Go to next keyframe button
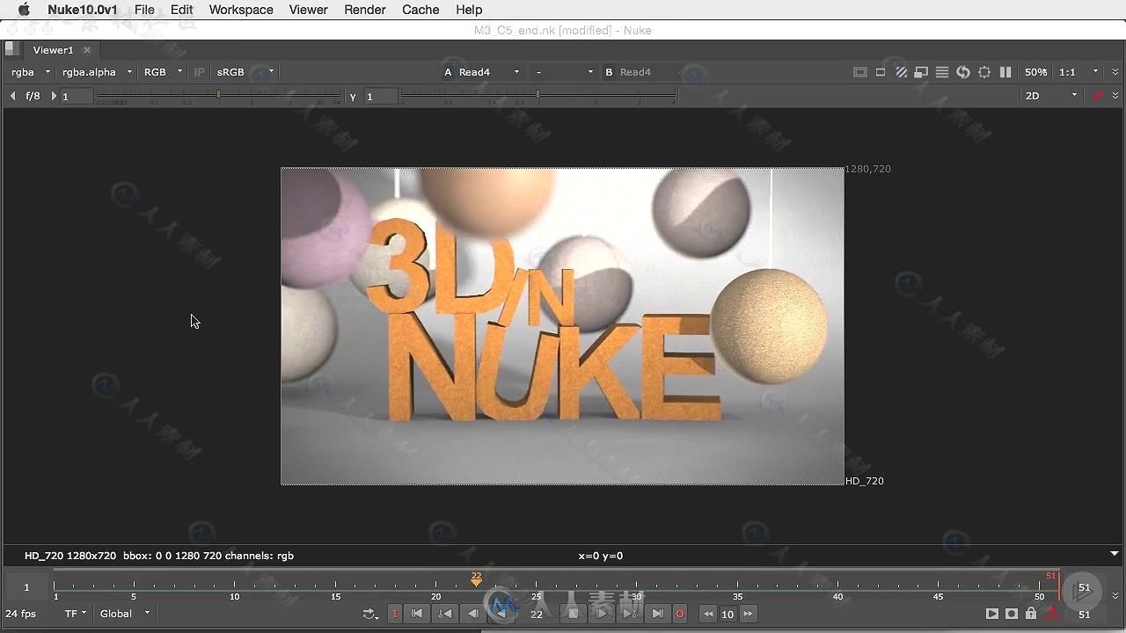The image size is (1126, 633). click(x=630, y=614)
